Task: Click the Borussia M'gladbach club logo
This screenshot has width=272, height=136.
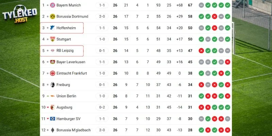Action: pyautogui.click(x=52, y=130)
